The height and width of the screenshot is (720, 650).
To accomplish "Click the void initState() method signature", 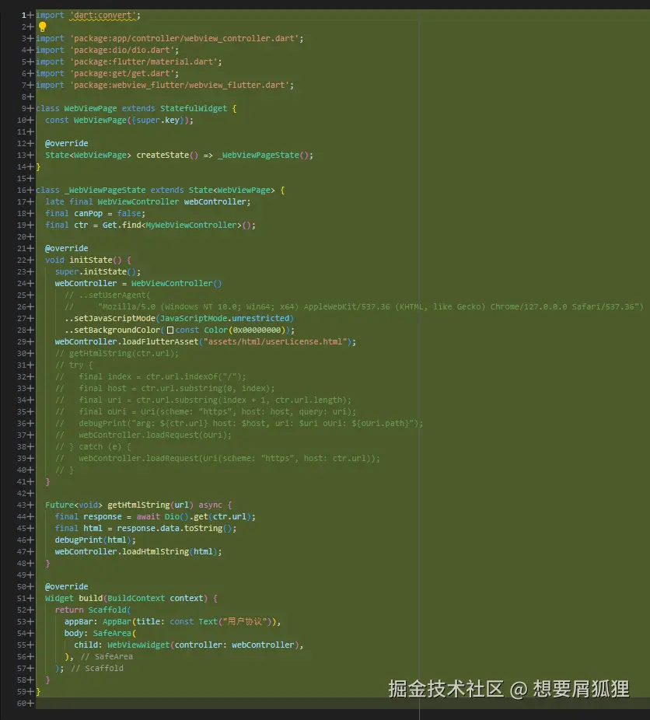I will (x=83, y=260).
